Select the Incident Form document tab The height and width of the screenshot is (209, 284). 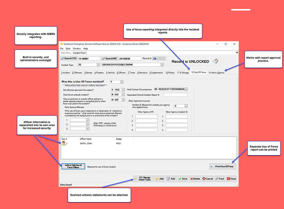(x=79, y=53)
